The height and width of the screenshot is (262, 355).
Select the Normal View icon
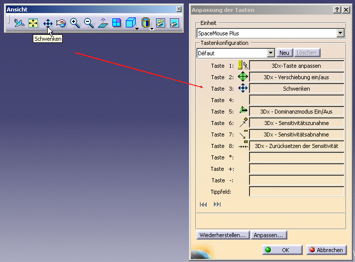pos(103,23)
